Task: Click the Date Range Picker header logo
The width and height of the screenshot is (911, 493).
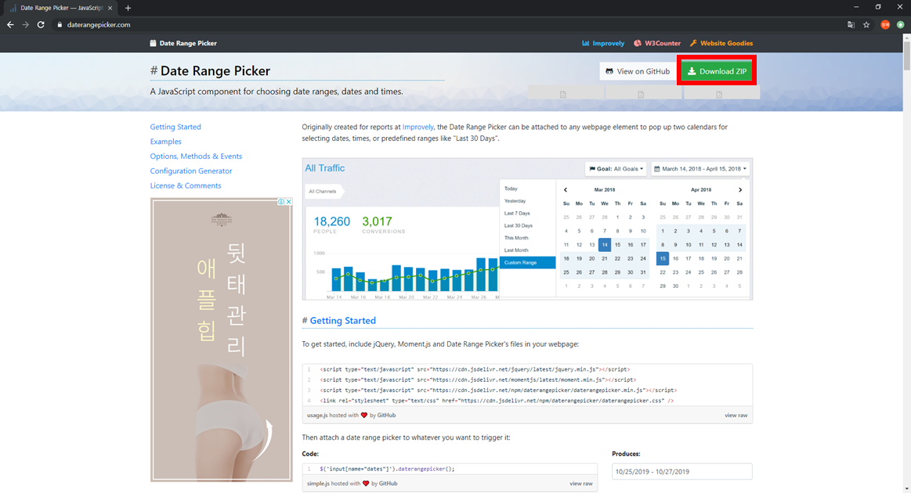Action: pyautogui.click(x=183, y=43)
